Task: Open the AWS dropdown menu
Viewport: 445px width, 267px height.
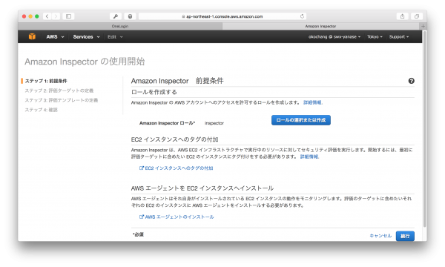Action: [x=55, y=37]
